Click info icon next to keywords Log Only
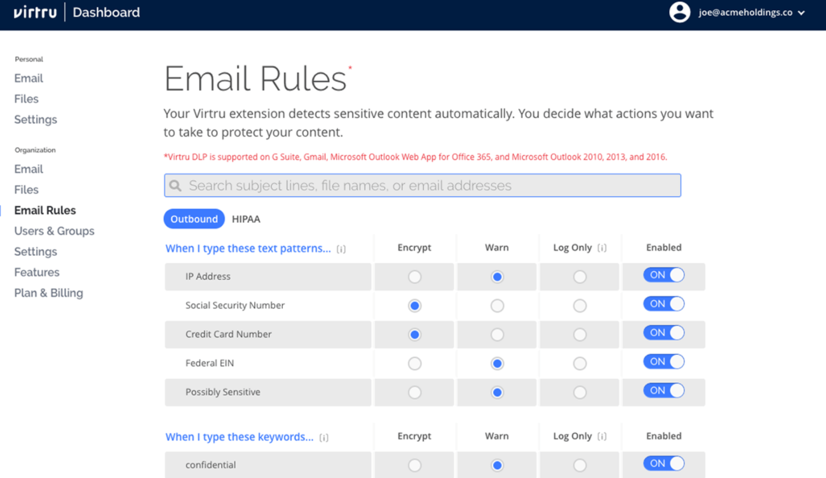The width and height of the screenshot is (826, 478). coord(602,436)
